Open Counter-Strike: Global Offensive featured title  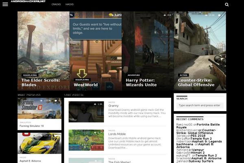[196, 82]
